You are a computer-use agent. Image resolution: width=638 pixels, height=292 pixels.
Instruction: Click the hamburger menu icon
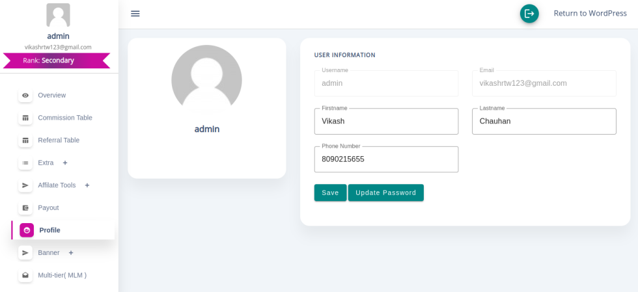click(135, 14)
